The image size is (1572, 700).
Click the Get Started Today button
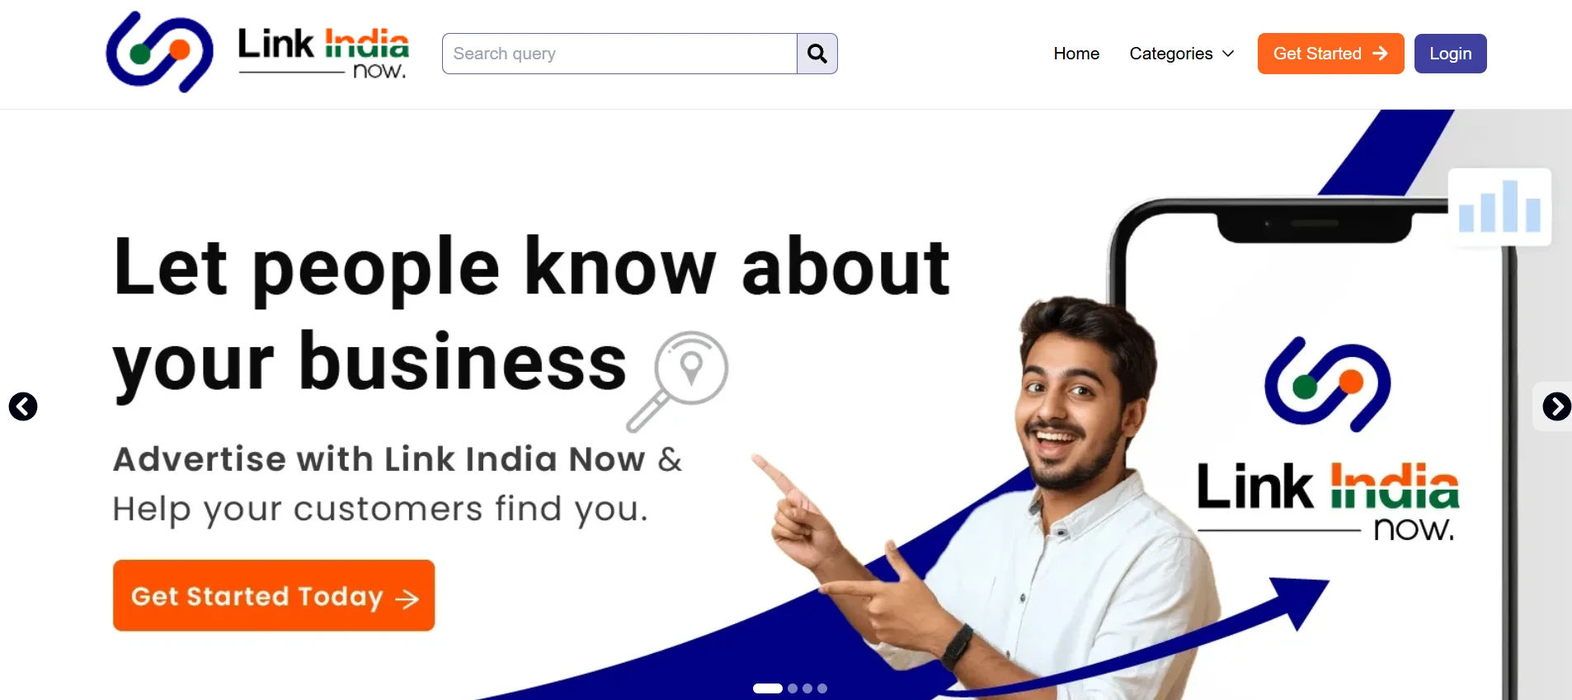pyautogui.click(x=274, y=595)
